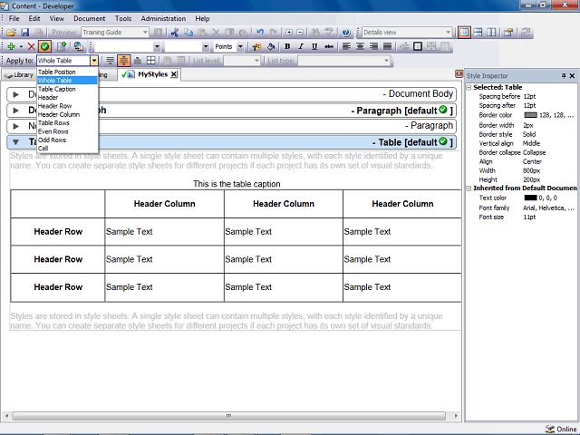The height and width of the screenshot is (435, 580).
Task: Click the Border color swatch in Style Inspector
Action: [530, 115]
